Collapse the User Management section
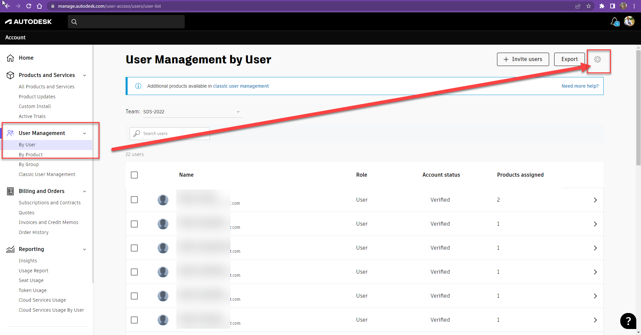Screen dimensions: 641x335 85,133
